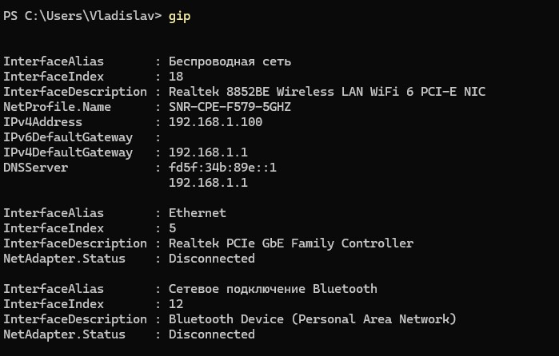Click the Bluetooth adapter's Disconnected status
The image size is (559, 356).
(x=212, y=334)
